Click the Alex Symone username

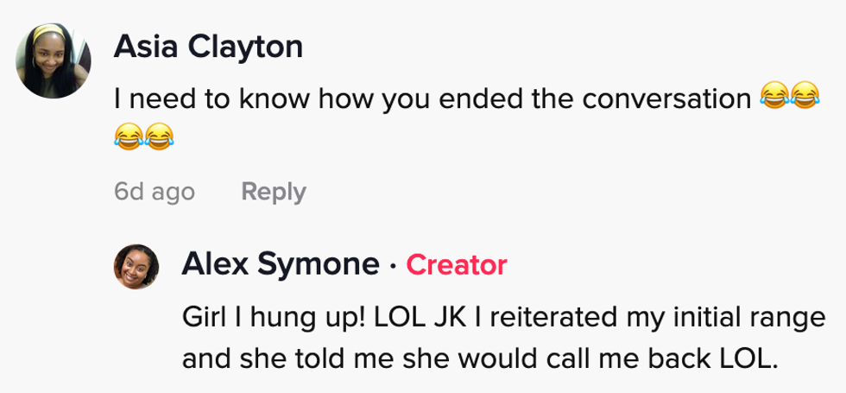click(281, 264)
